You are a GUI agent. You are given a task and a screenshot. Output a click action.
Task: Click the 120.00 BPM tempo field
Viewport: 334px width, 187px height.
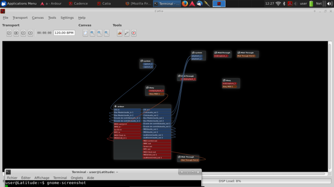tap(64, 33)
